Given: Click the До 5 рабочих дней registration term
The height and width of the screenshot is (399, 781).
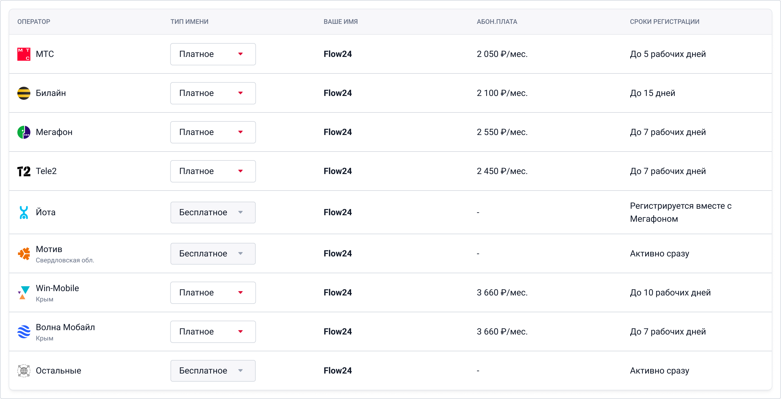Looking at the screenshot, I should coord(668,54).
